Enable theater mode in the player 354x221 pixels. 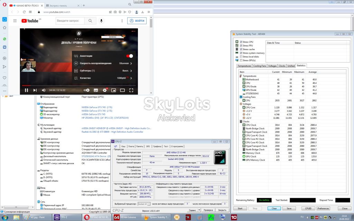click(122, 90)
